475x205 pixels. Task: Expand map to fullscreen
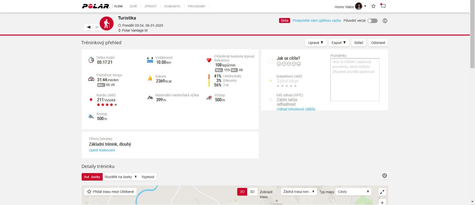tap(382, 192)
